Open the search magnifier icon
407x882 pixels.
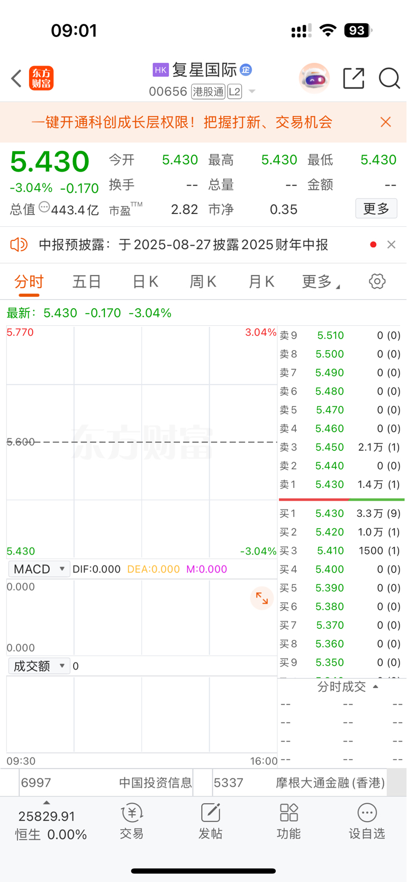(389, 78)
